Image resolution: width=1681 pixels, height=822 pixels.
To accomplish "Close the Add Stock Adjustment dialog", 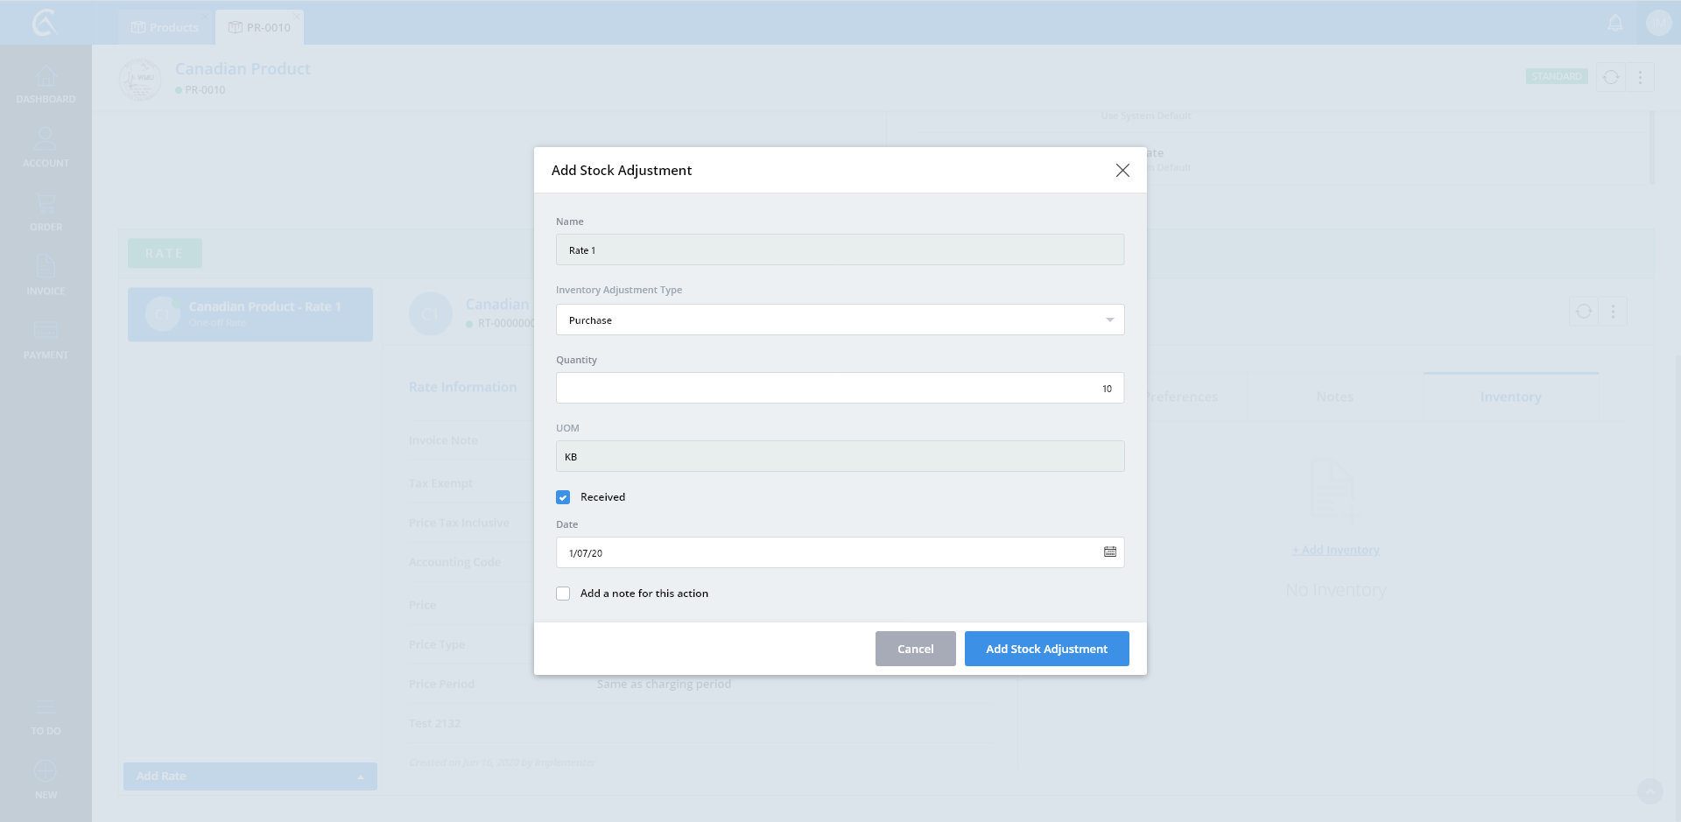I will [x=1122, y=171].
